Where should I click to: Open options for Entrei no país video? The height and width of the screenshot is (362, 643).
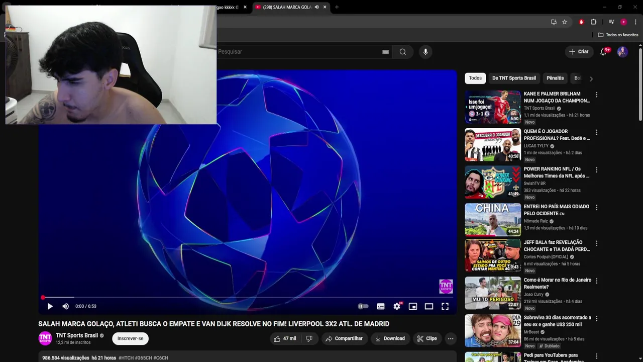pos(597,207)
